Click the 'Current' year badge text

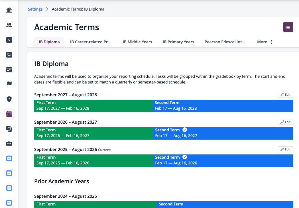104,150
